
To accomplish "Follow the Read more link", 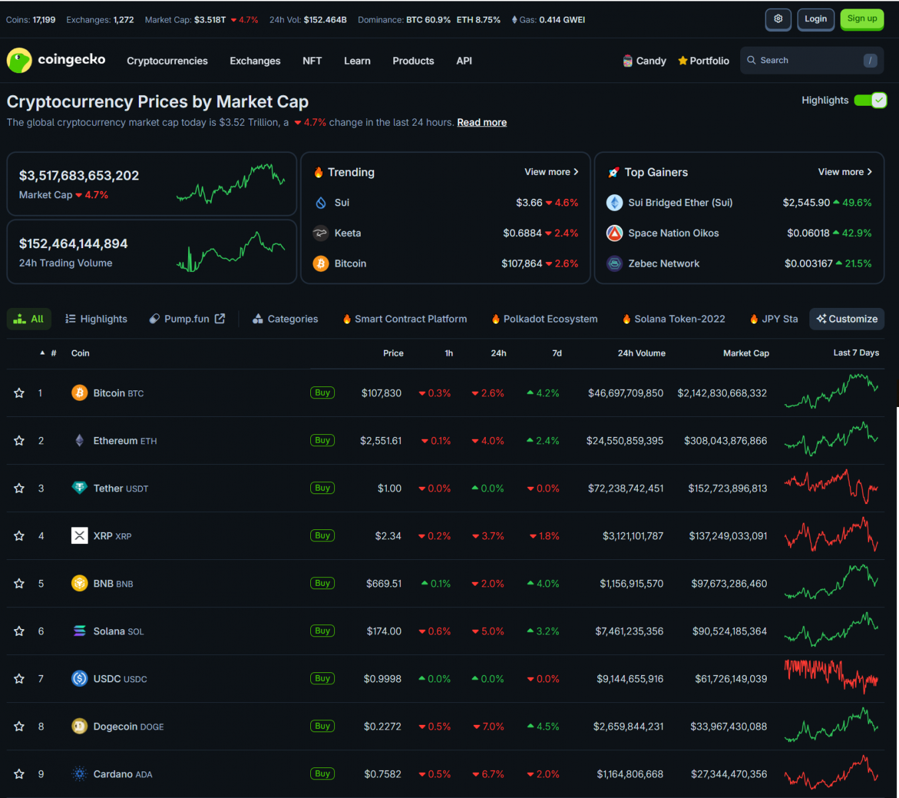I will pos(482,122).
